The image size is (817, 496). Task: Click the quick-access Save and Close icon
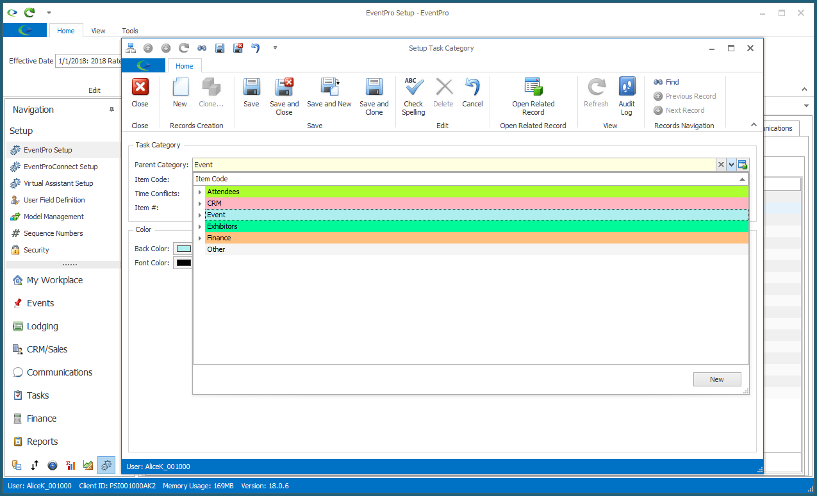coord(238,48)
